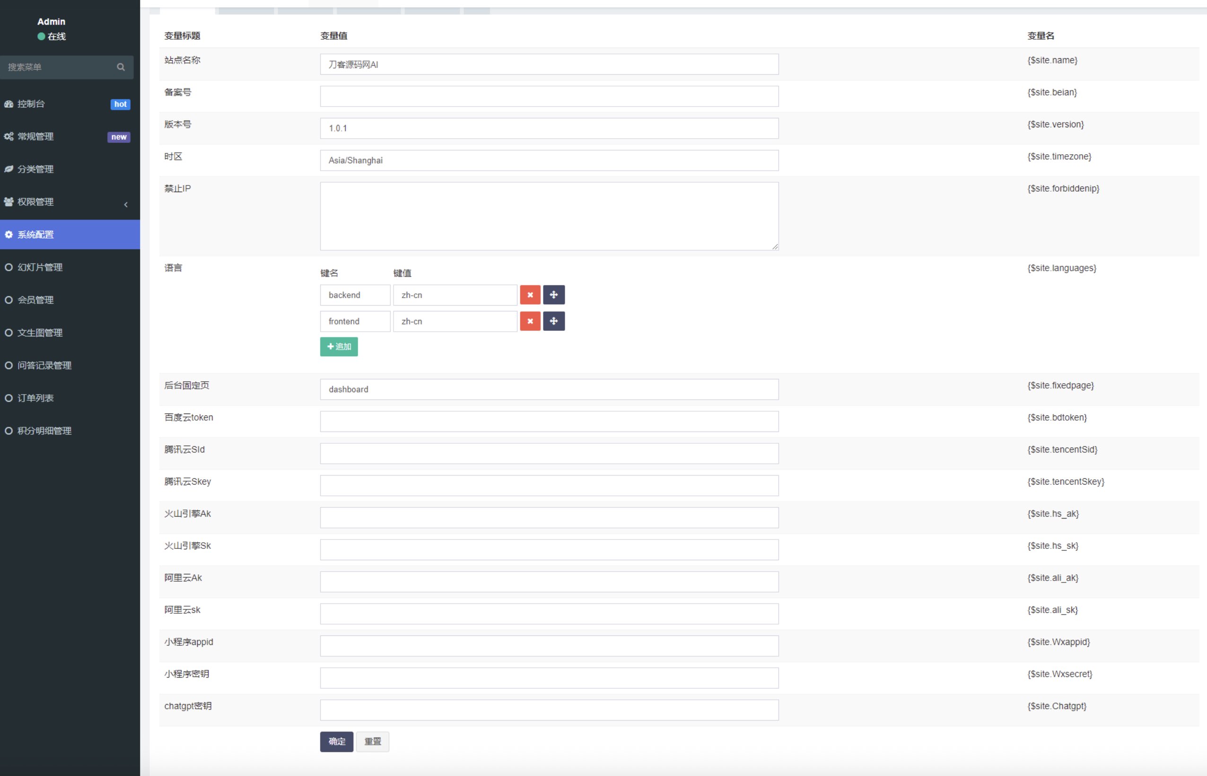The width and height of the screenshot is (1207, 776).
Task: Click inside the 禁止IP textarea
Action: (549, 216)
